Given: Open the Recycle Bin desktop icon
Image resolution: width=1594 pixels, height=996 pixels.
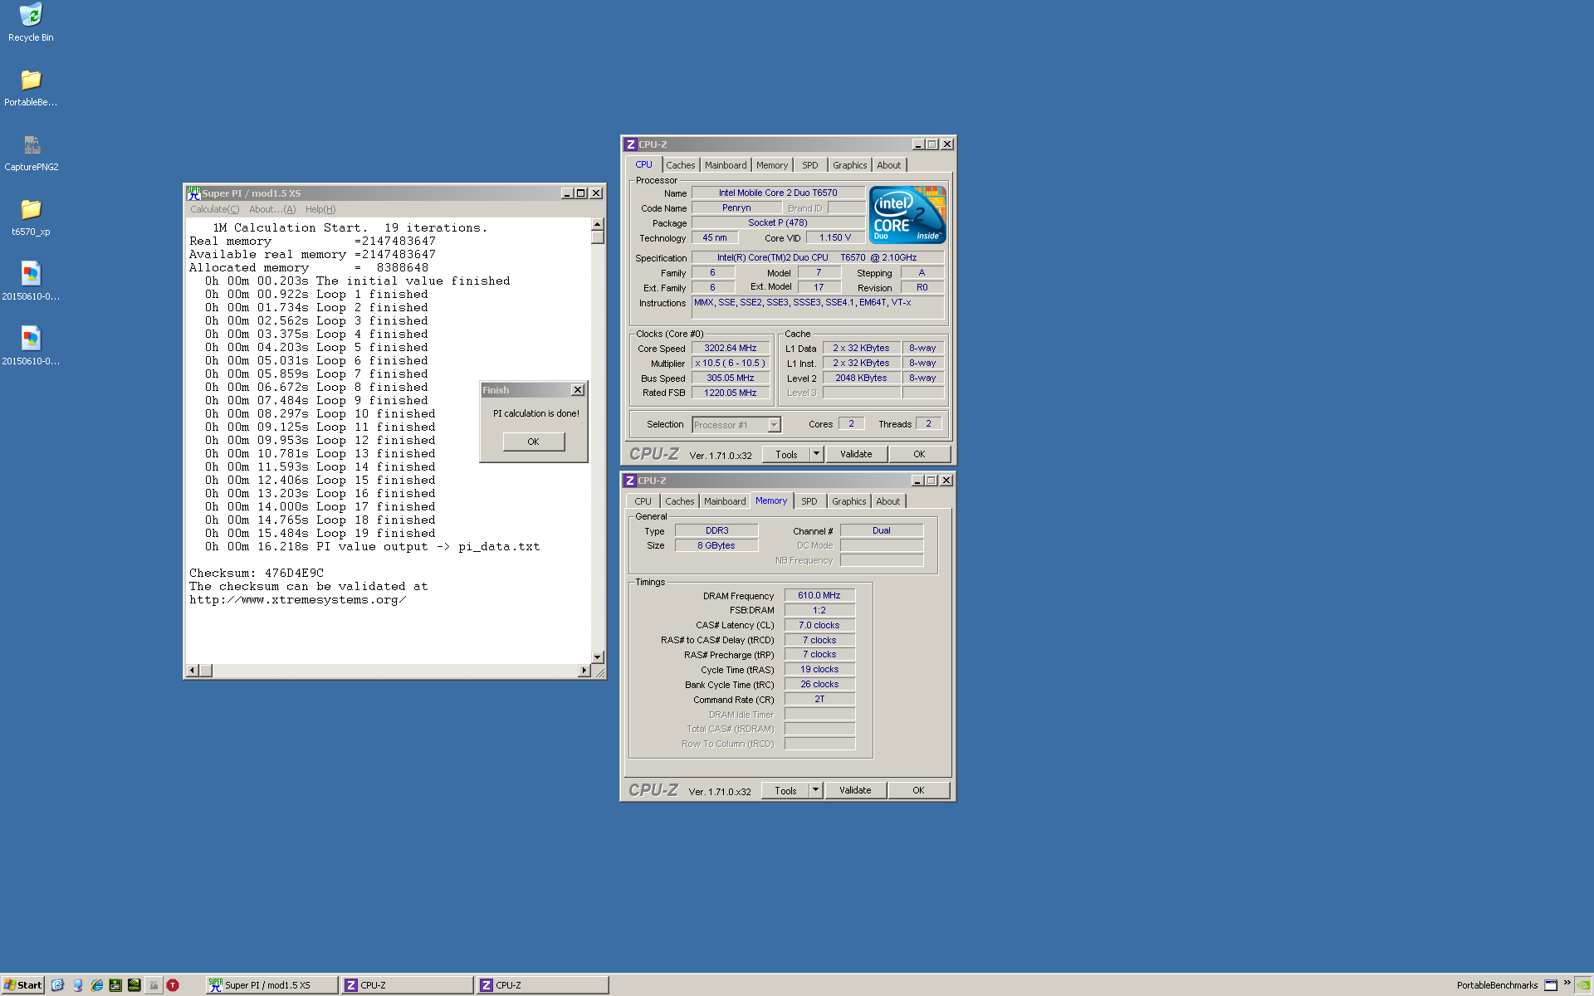Looking at the screenshot, I should click(x=31, y=22).
